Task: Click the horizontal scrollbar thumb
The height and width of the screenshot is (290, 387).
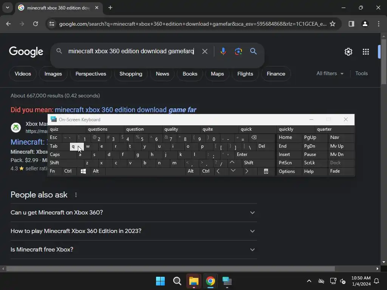Action: pos(170,268)
